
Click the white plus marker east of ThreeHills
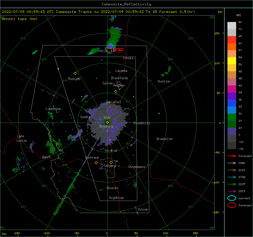159,113
